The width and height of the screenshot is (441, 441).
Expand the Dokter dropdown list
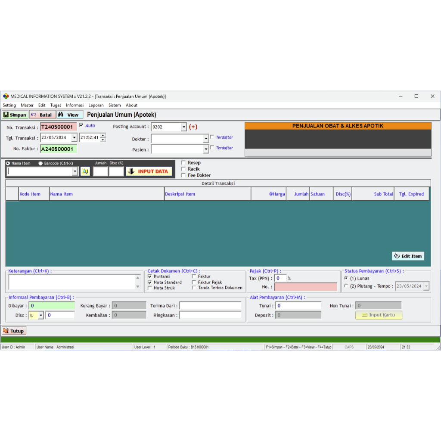(206, 138)
